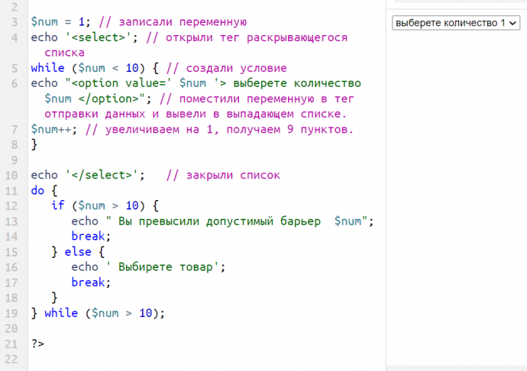Click the 'break;' statement on line 17
The height and width of the screenshot is (371, 527).
click(91, 282)
